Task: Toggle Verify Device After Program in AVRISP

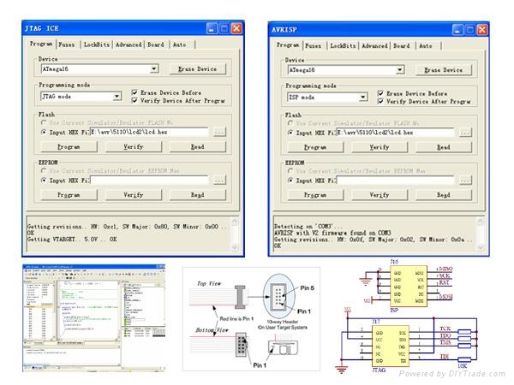Action: click(380, 101)
